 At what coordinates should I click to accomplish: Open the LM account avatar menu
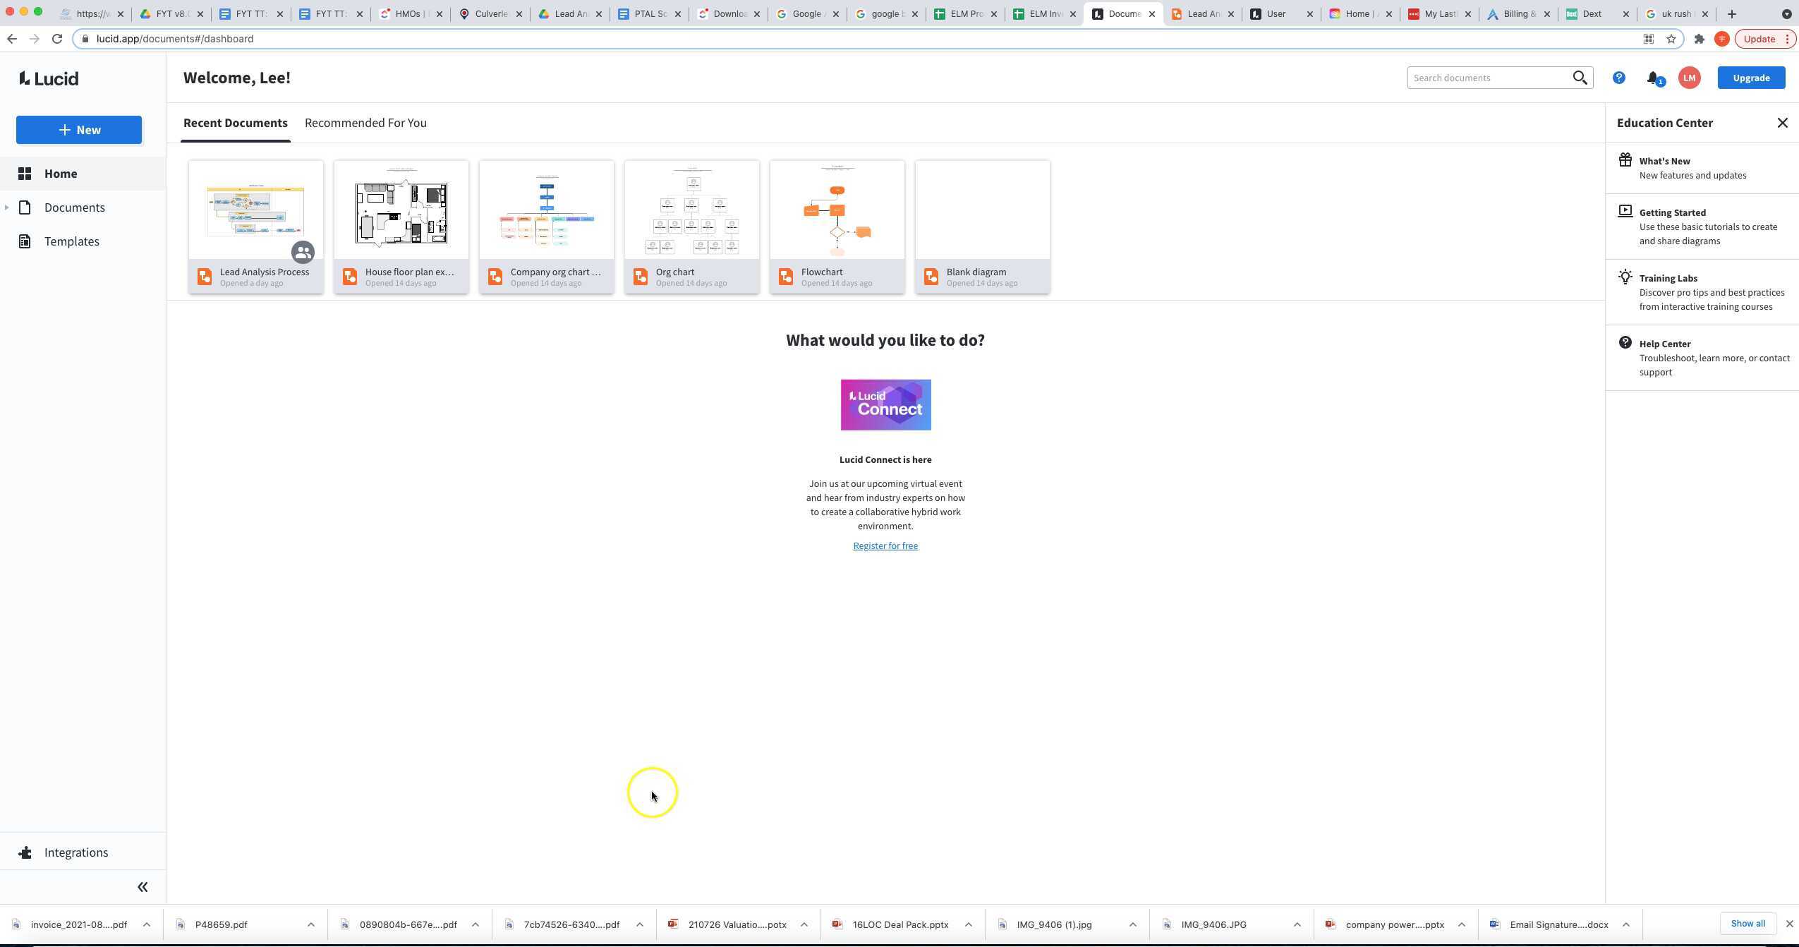coord(1690,78)
